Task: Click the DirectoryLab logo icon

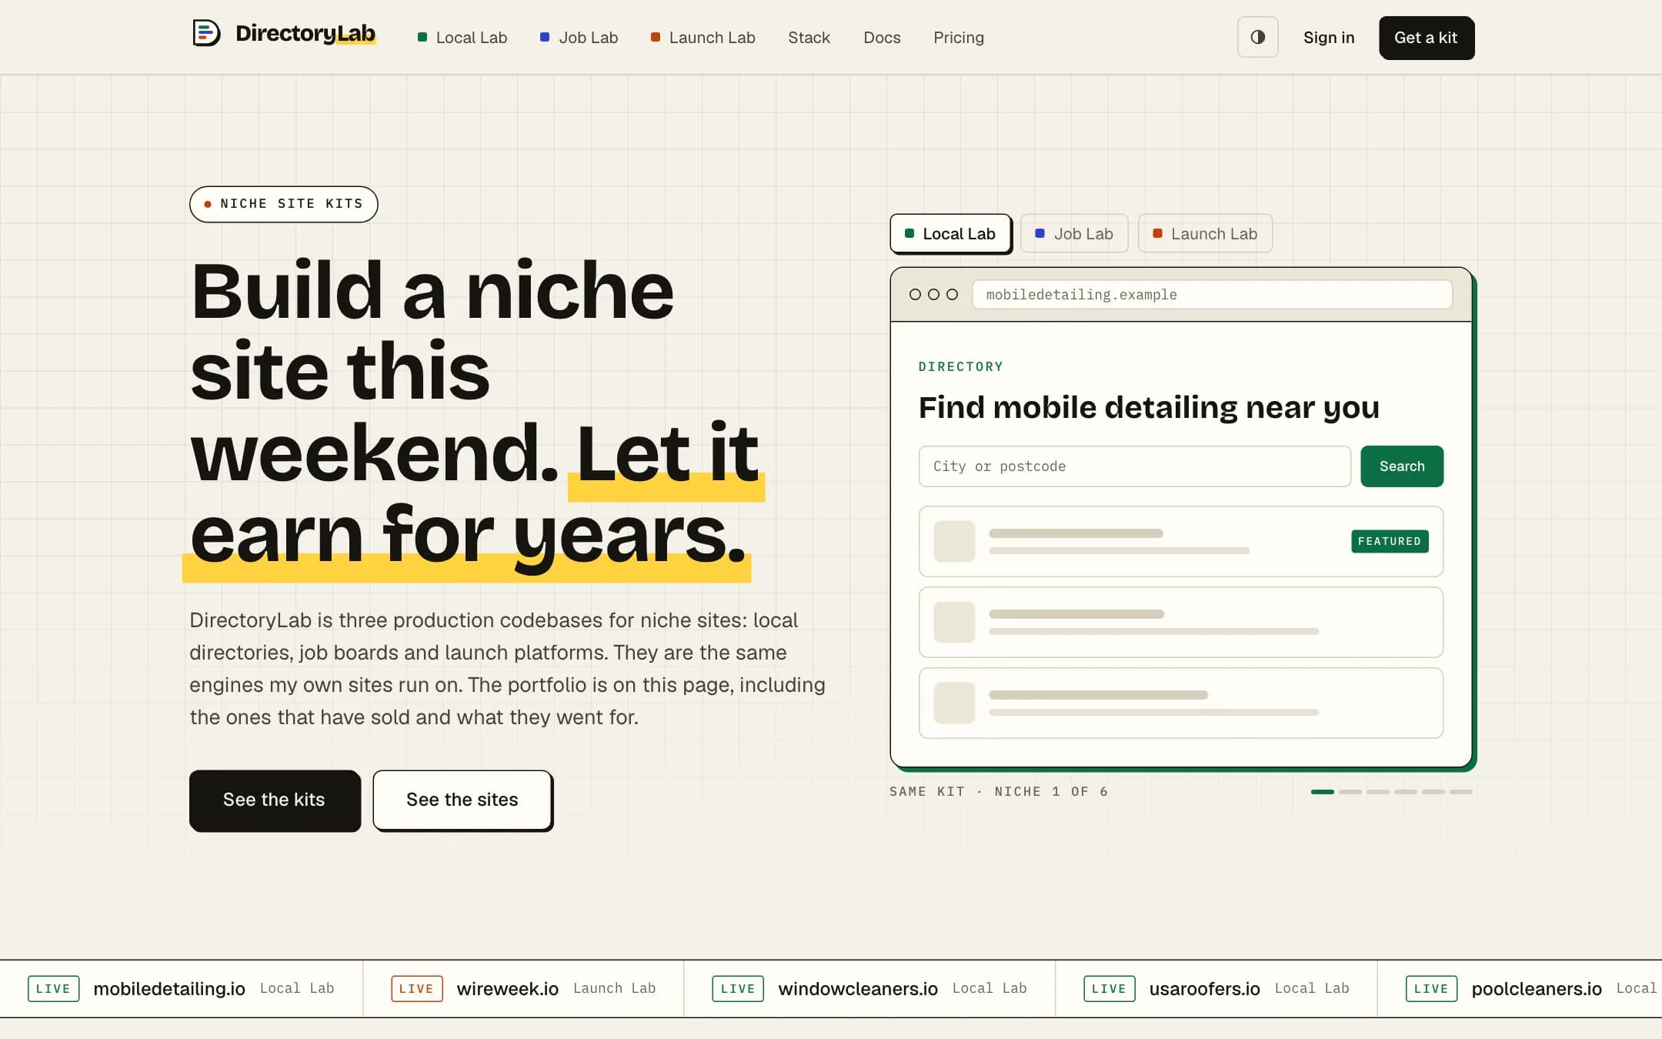Action: pos(206,33)
